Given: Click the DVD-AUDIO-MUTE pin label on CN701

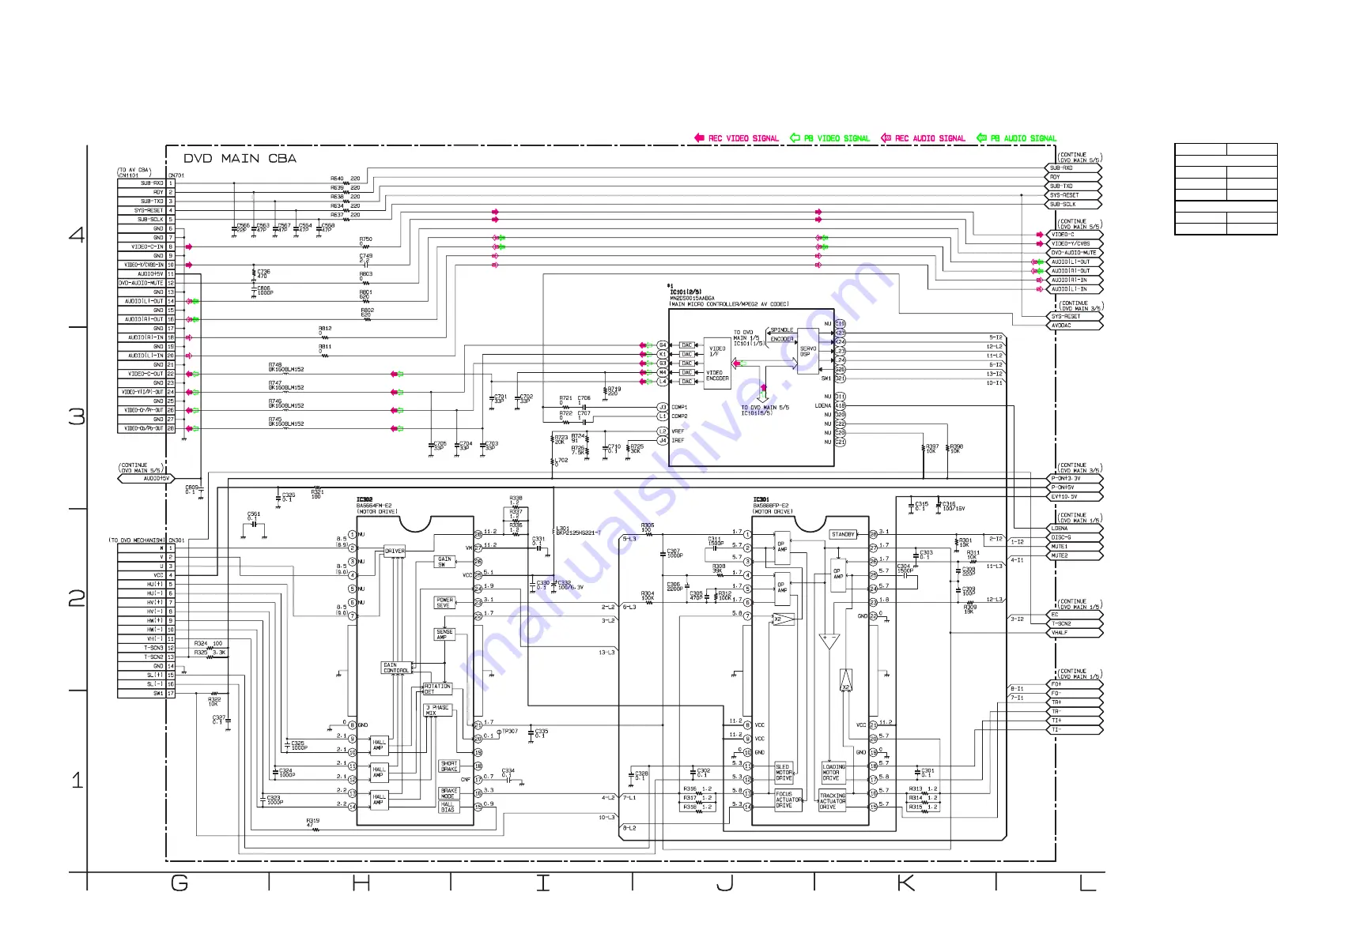Looking at the screenshot, I should click(142, 283).
